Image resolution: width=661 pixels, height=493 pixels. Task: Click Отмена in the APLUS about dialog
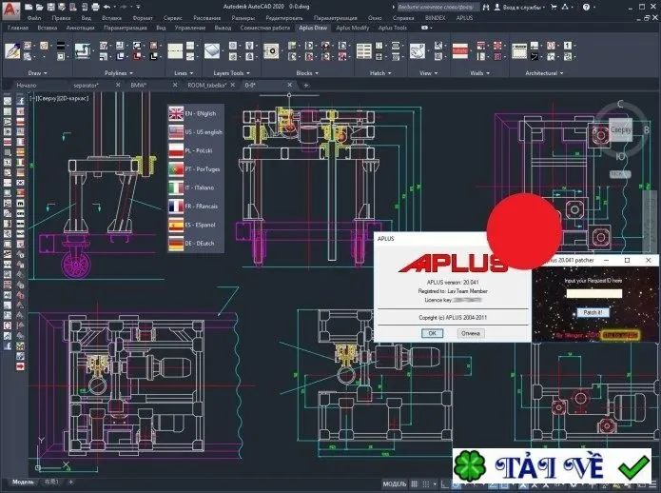click(471, 333)
